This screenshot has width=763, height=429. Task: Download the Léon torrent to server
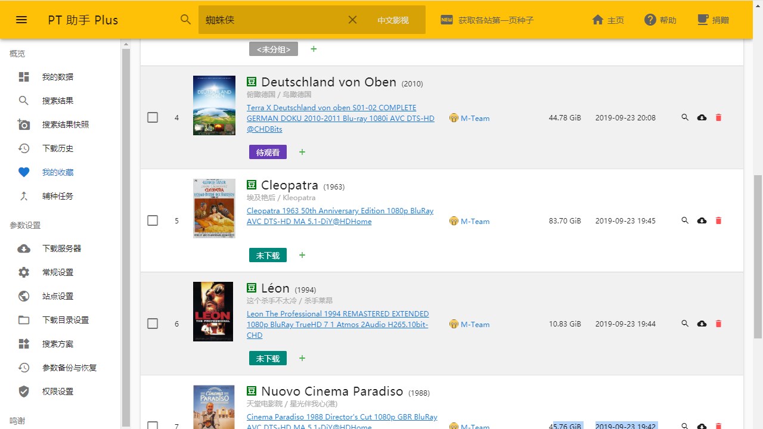point(702,324)
